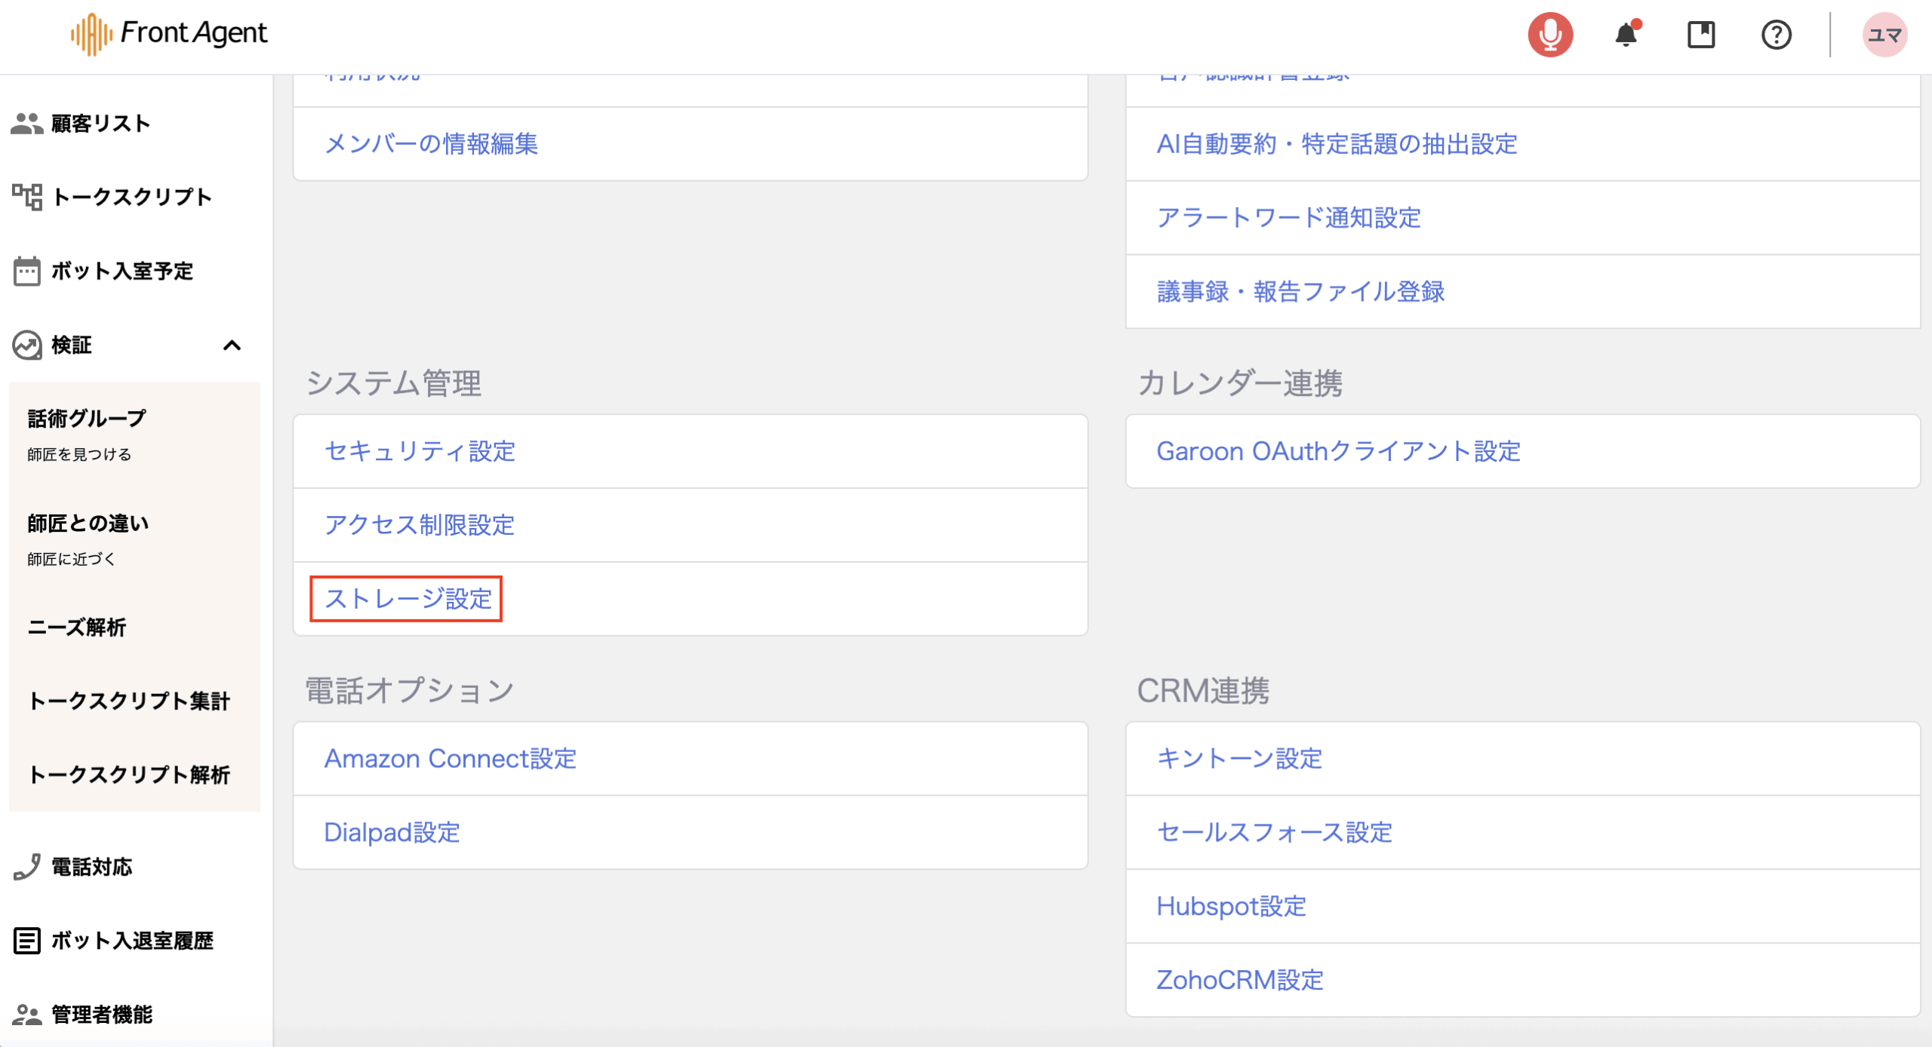Open the notifications bell icon
The height and width of the screenshot is (1047, 1932).
[x=1626, y=35]
